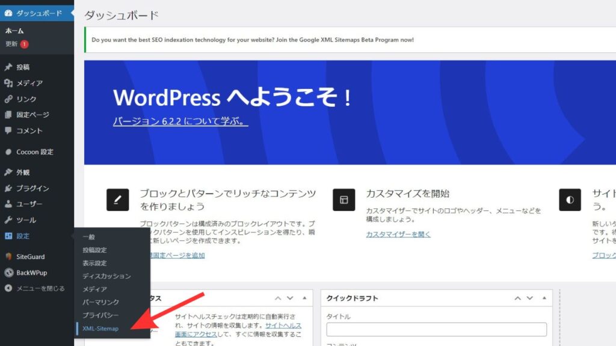Click the Dashboard gauge icon in sidebar
Viewport: 616px width, 346px height.
tap(8, 13)
